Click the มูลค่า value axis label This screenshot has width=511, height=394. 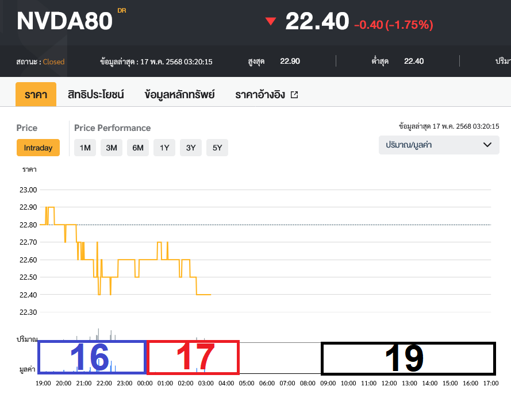point(27,369)
